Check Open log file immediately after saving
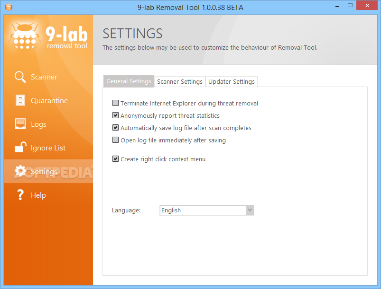The width and height of the screenshot is (381, 289). click(115, 140)
